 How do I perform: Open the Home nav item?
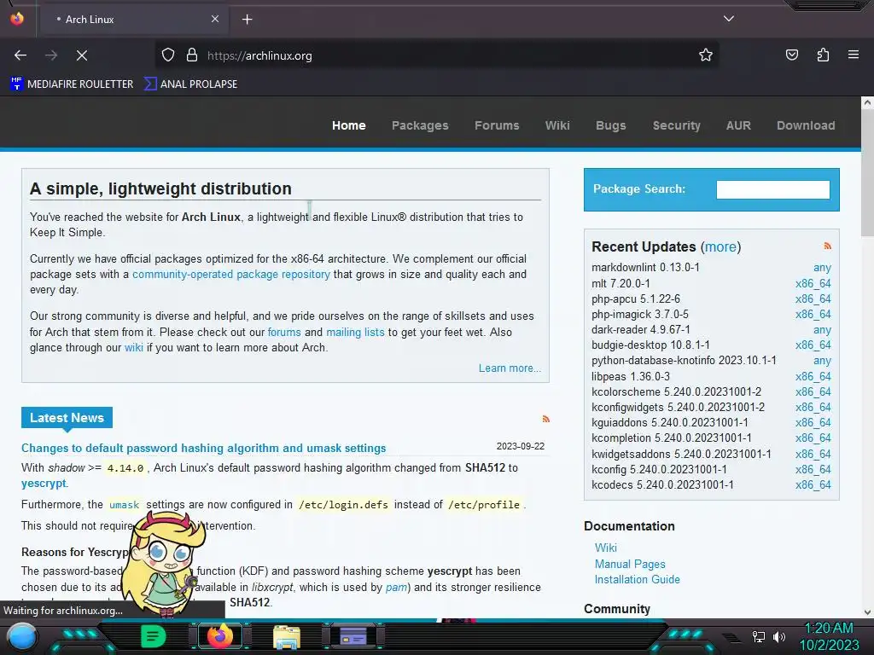[349, 125]
